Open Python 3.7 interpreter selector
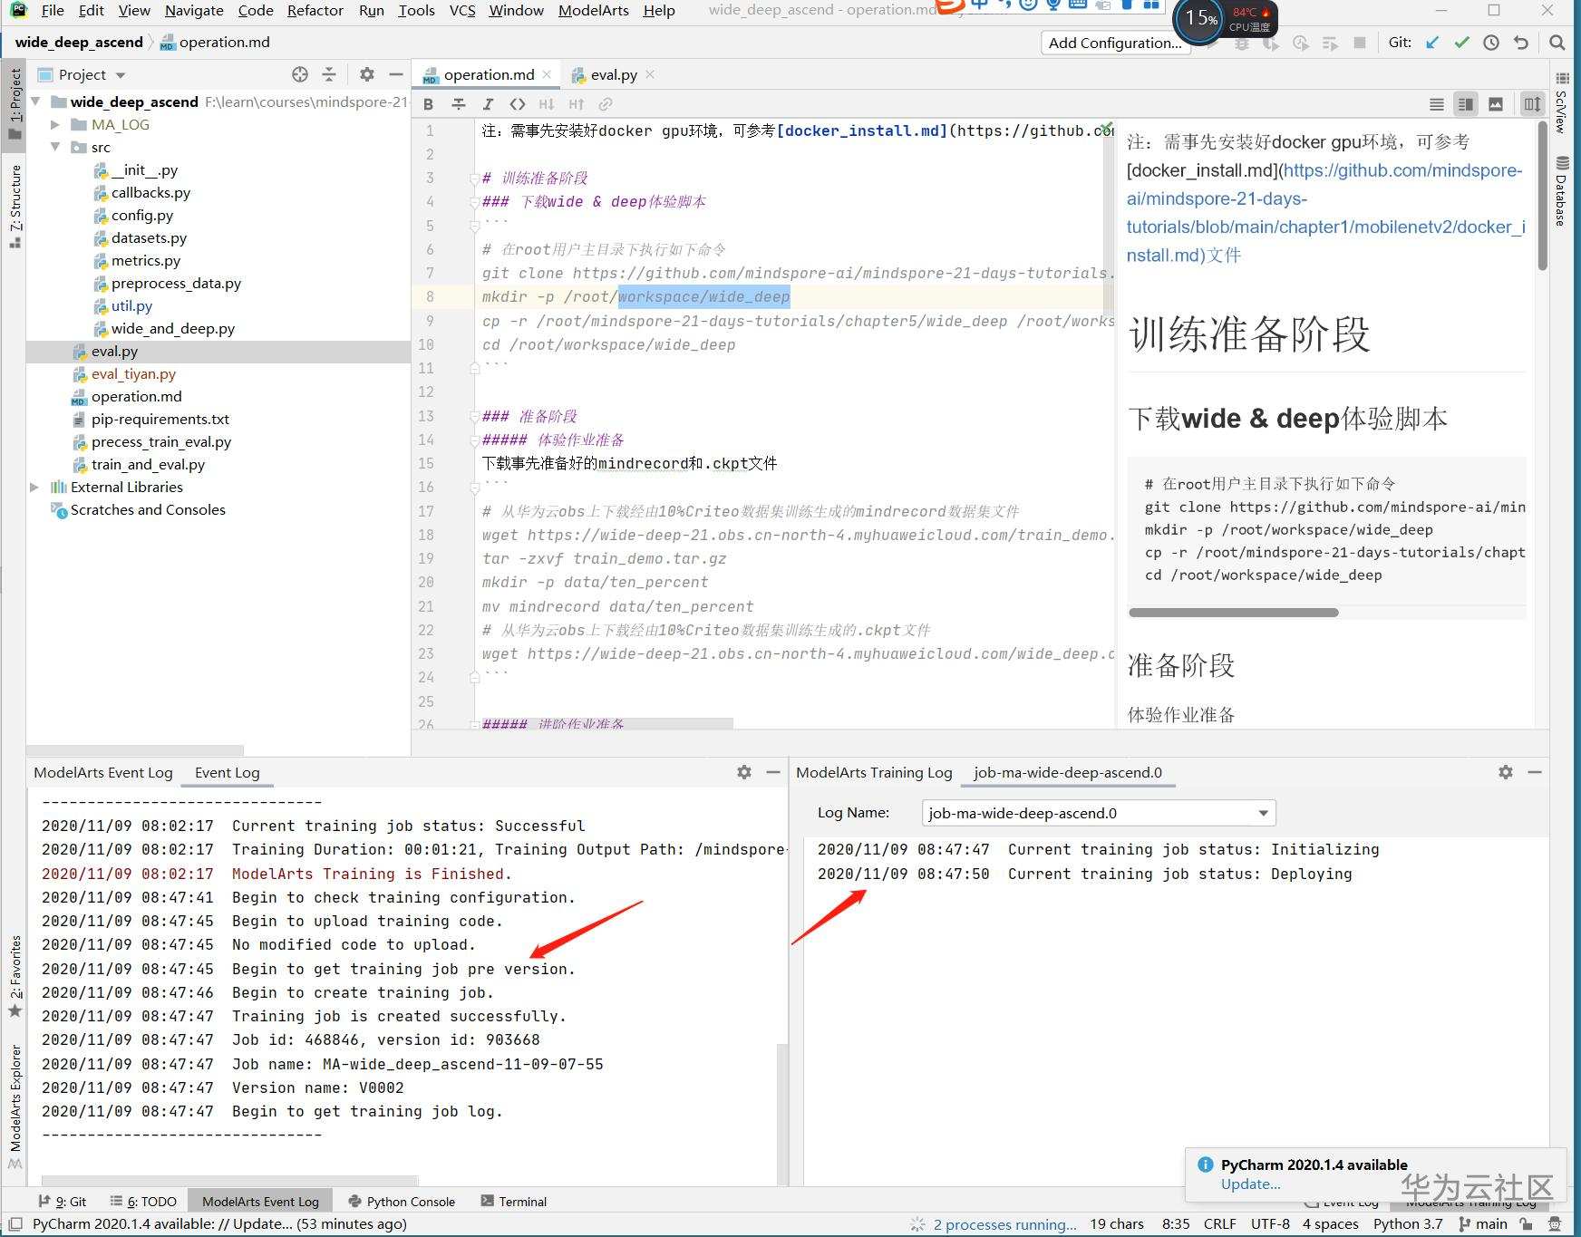Viewport: 1581px width, 1237px height. pyautogui.click(x=1408, y=1224)
